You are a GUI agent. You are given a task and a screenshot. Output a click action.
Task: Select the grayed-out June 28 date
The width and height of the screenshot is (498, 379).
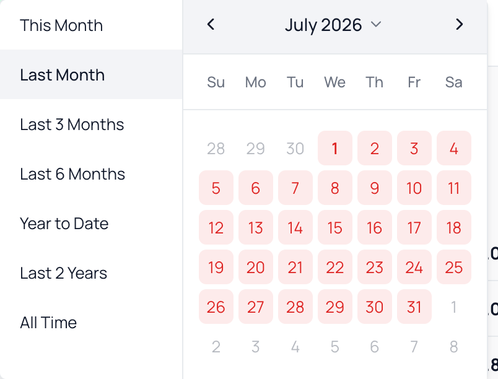pyautogui.click(x=216, y=148)
